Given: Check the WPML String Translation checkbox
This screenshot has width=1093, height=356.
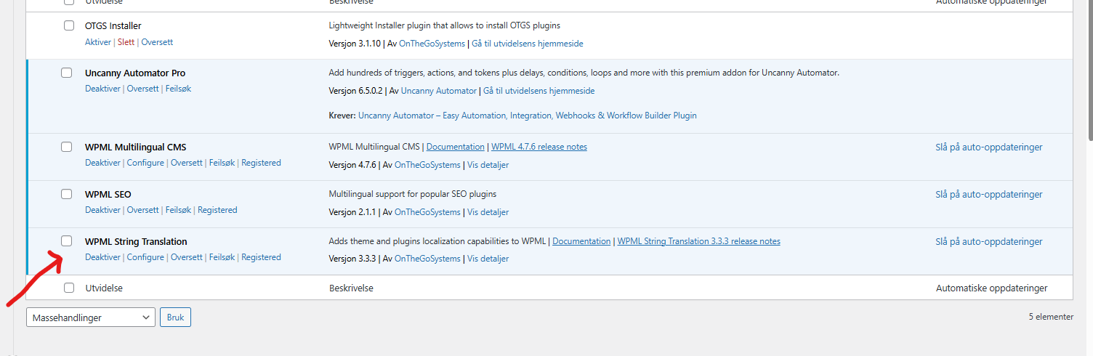Looking at the screenshot, I should pos(66,241).
